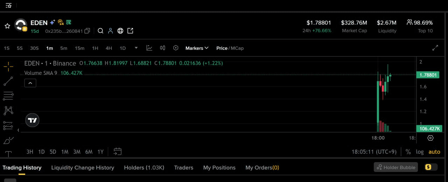448x182 pixels.
Task: Select the text annotation tool
Action: (8, 154)
